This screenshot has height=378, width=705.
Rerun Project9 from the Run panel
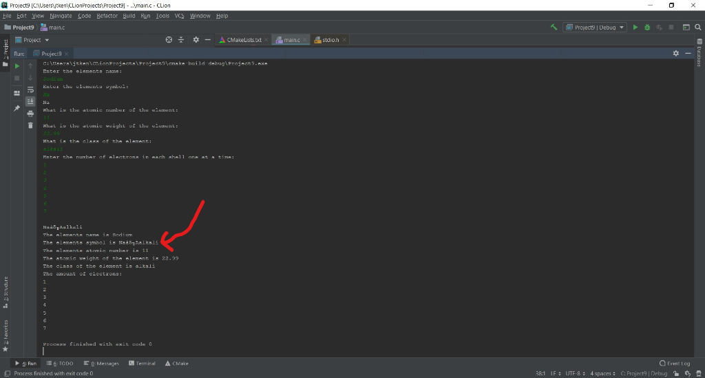point(17,66)
